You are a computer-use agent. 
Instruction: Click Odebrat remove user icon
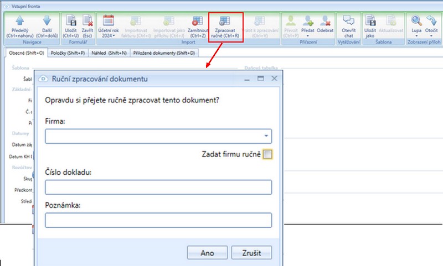325,21
